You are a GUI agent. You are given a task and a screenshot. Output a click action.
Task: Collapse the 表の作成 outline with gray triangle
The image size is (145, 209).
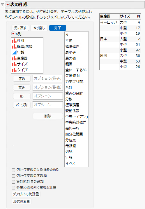[x=2, y=5]
